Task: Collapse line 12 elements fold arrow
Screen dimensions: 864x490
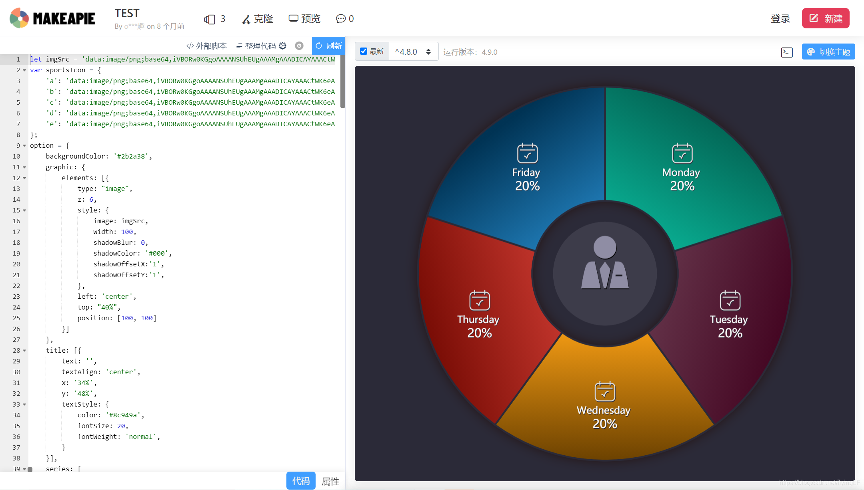Action: click(24, 178)
